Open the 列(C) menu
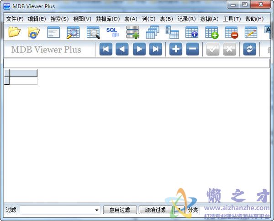The width and height of the screenshot is (274, 221). coord(148,19)
